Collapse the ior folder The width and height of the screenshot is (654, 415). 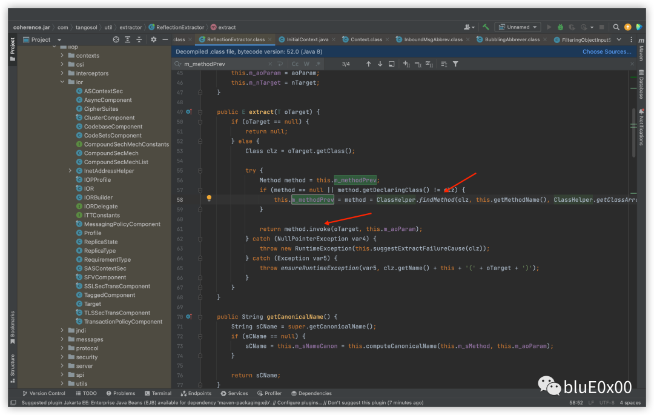pos(62,82)
